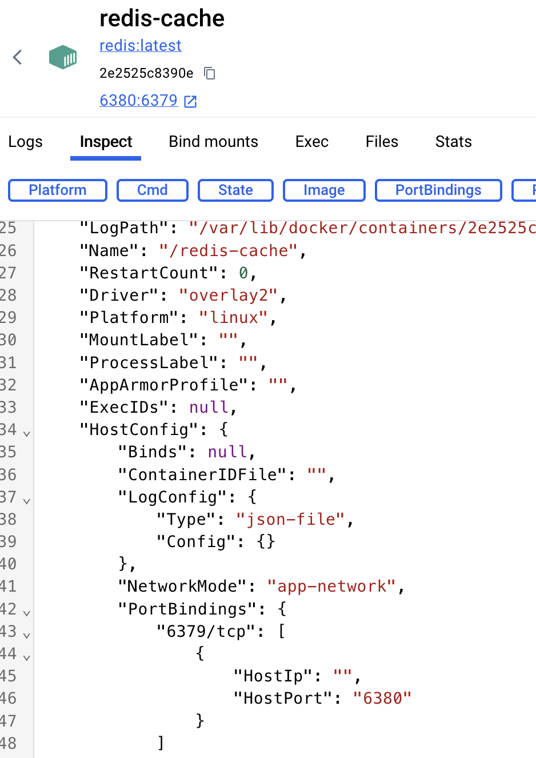Open external link icon beside 6380:6379
This screenshot has width=536, height=758.
click(190, 101)
